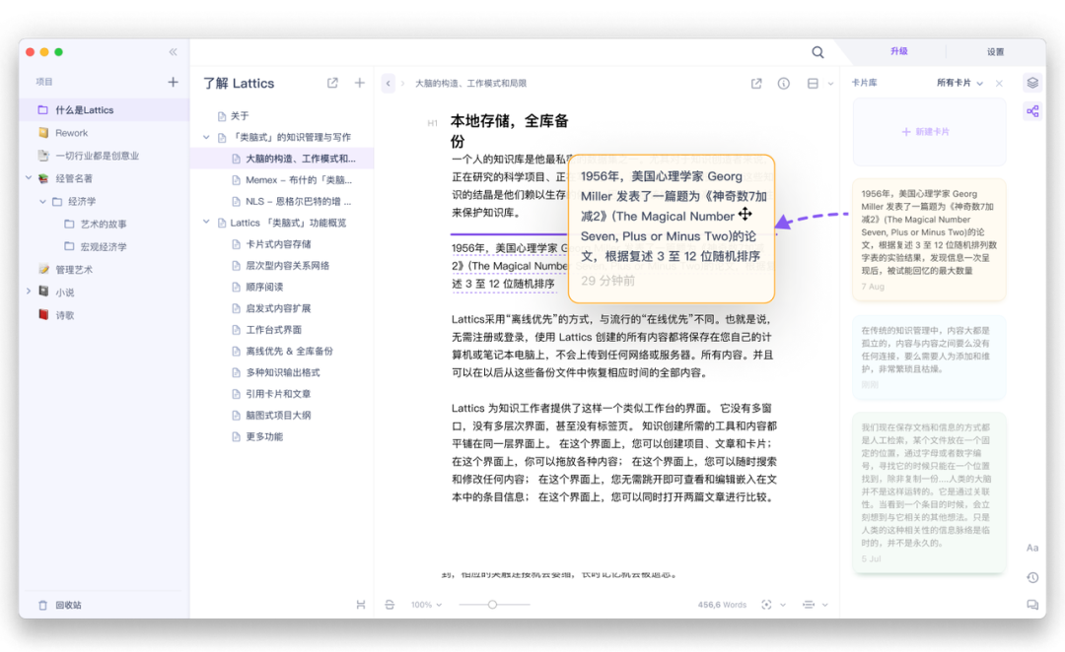Open the relationship graph panel icon
The height and width of the screenshot is (652, 1065).
tap(1032, 111)
